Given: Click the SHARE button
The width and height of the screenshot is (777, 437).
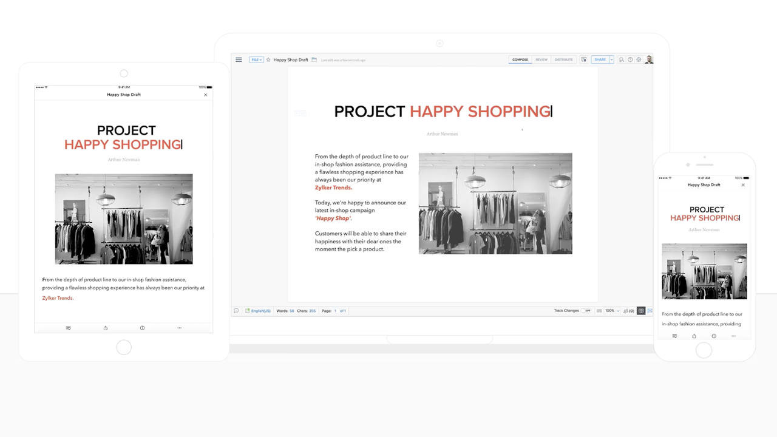Looking at the screenshot, I should pyautogui.click(x=600, y=59).
